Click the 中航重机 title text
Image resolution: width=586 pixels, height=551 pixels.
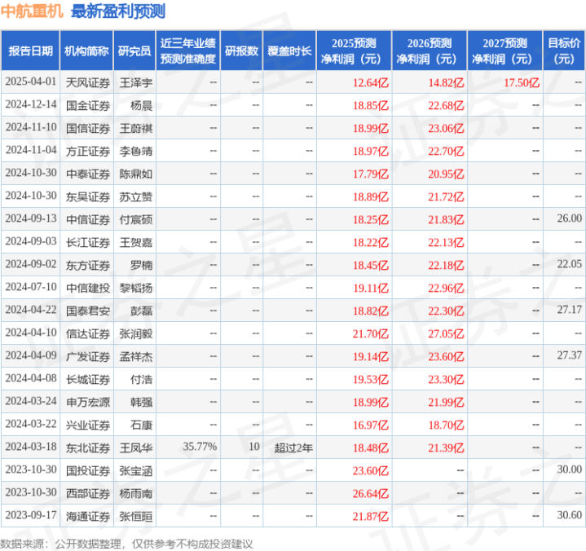32,11
